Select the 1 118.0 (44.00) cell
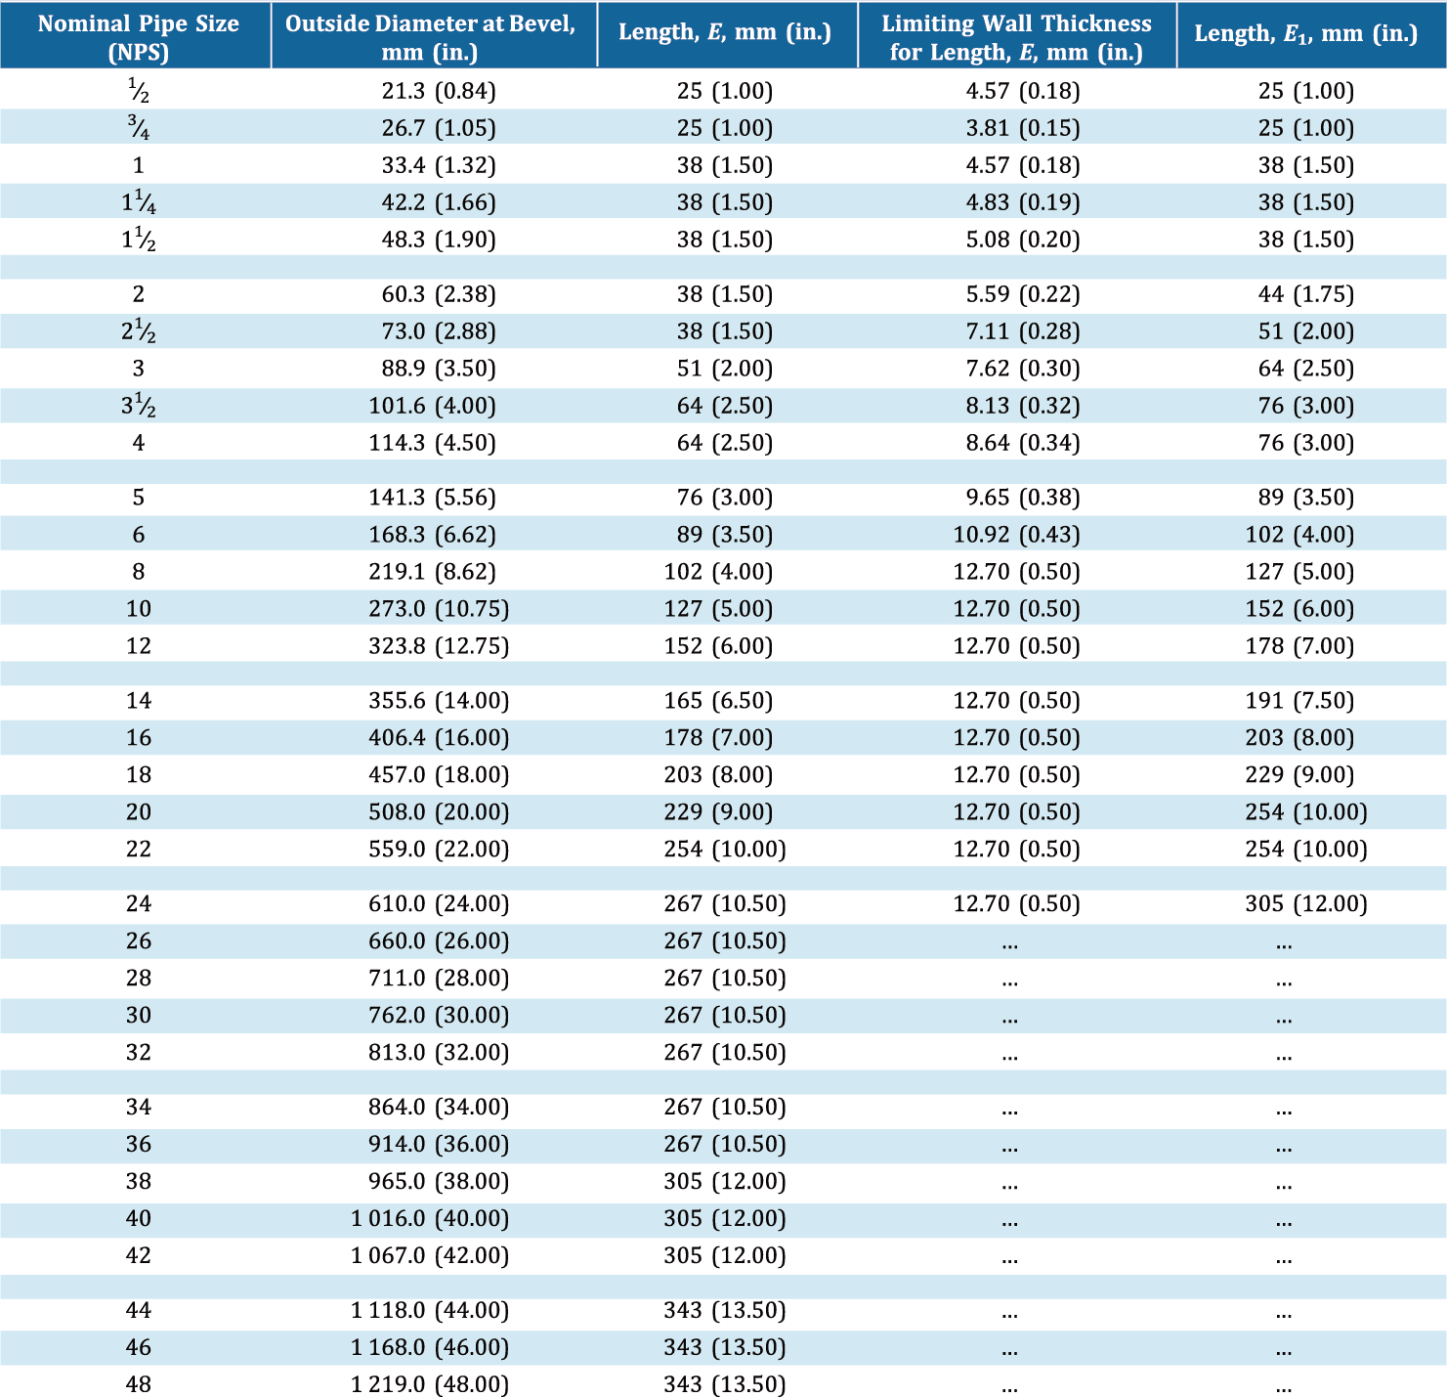The width and height of the screenshot is (1447, 1397). (430, 1311)
